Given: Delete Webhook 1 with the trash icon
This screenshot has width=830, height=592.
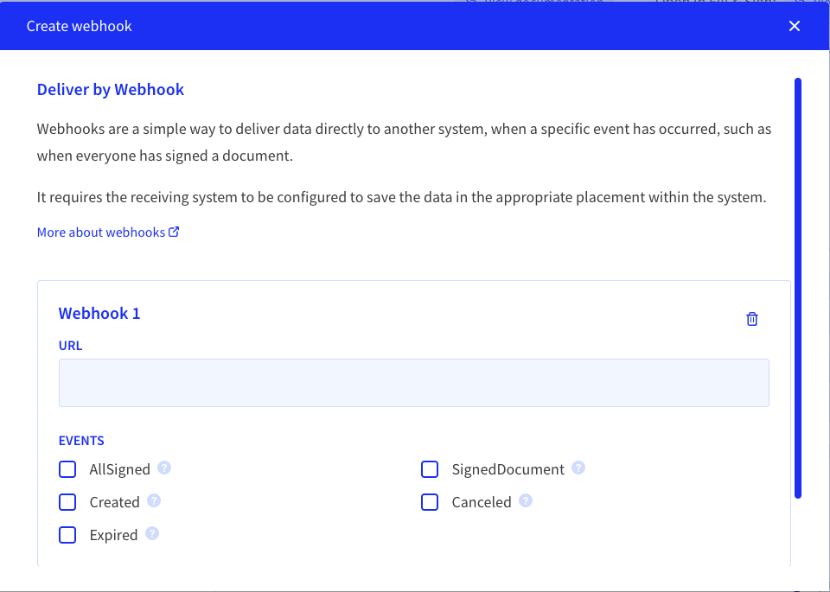Looking at the screenshot, I should coord(751,319).
